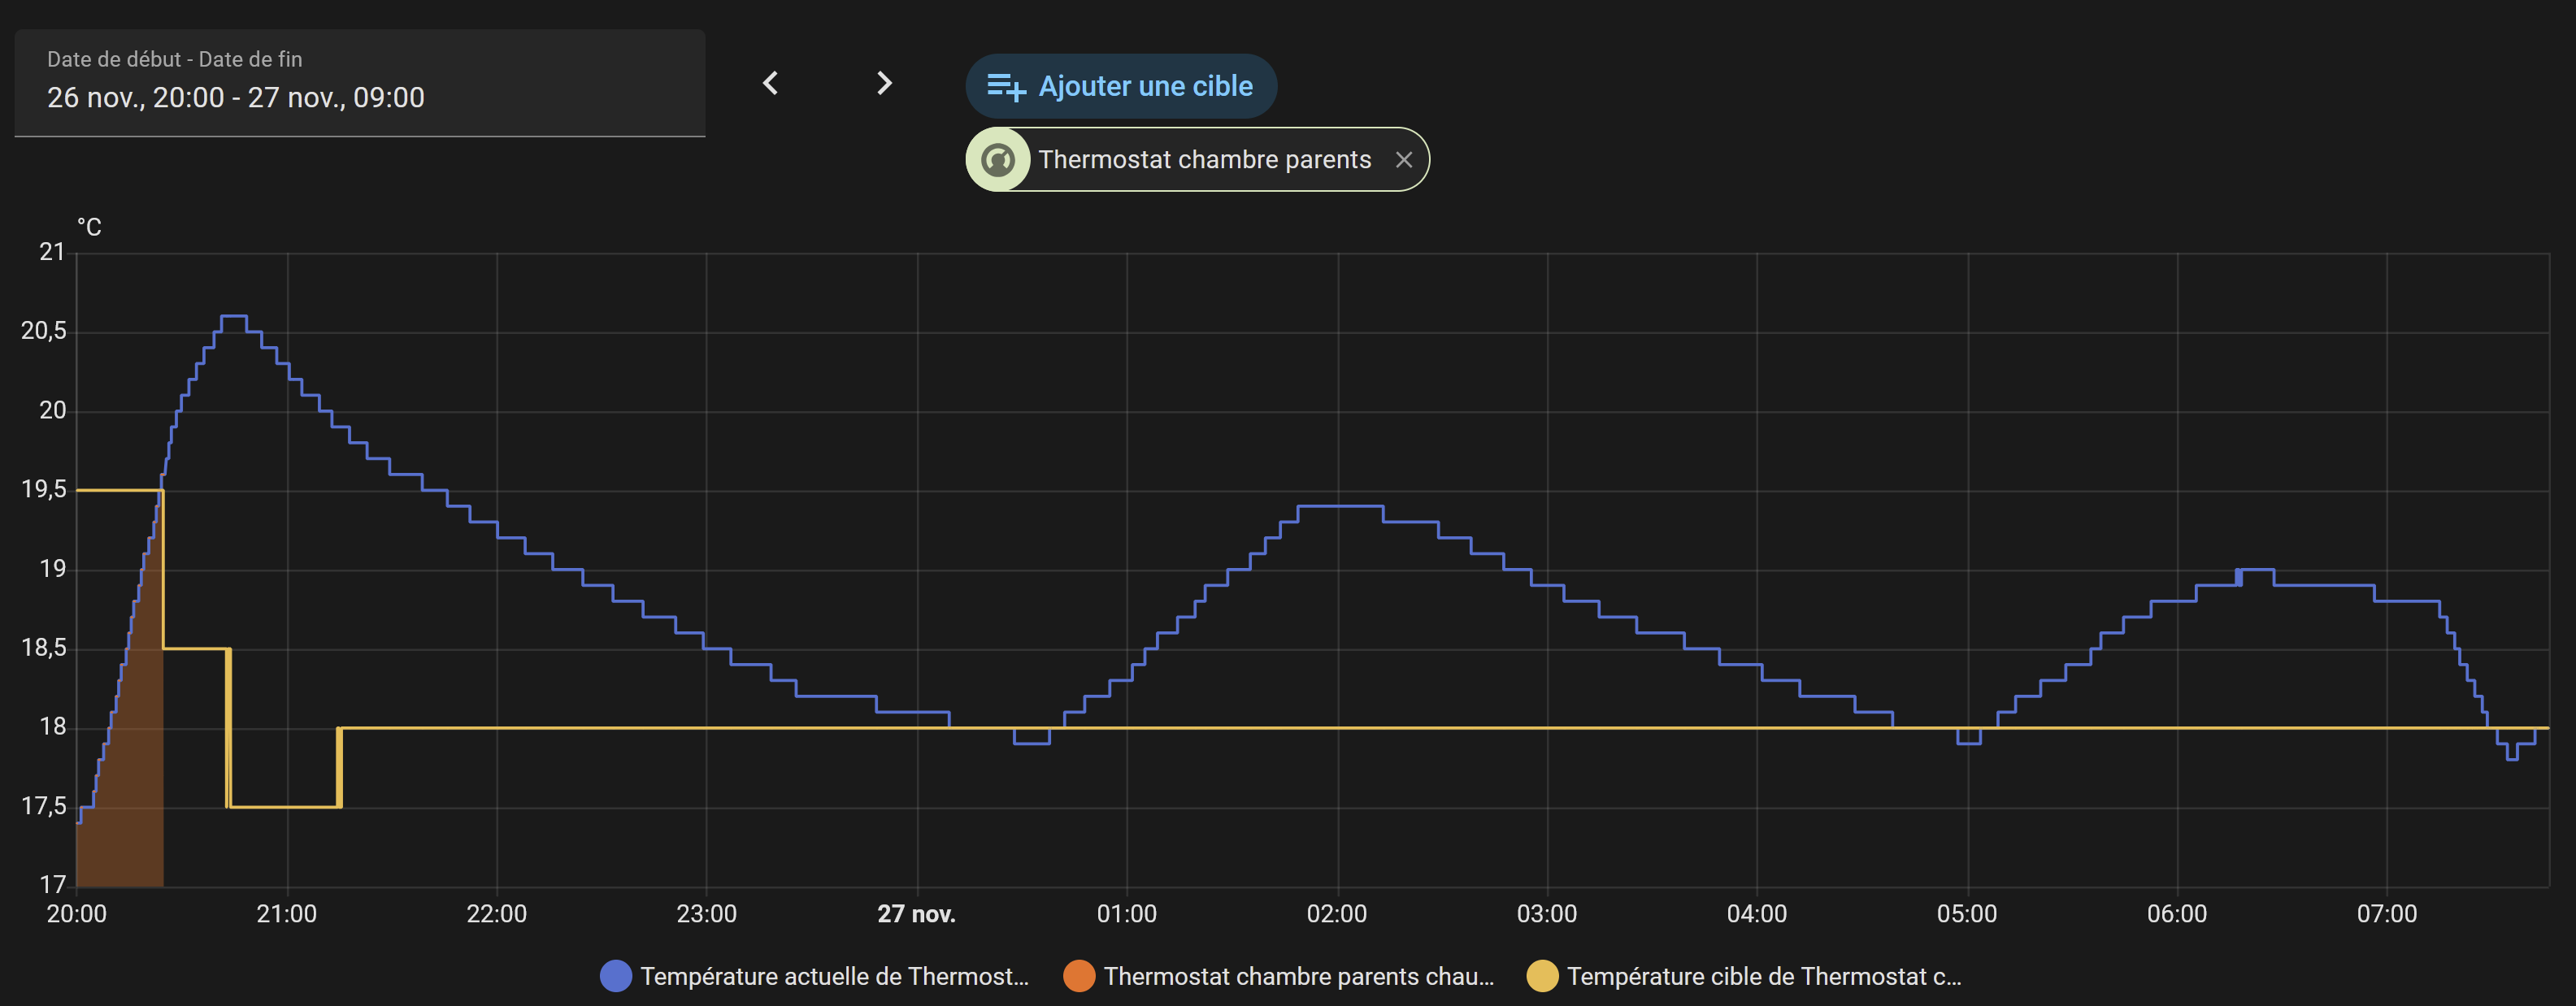Click the 05:00 time axis label
This screenshot has width=2576, height=1006.
(x=1967, y=914)
